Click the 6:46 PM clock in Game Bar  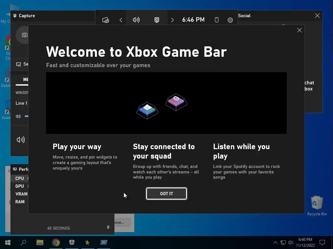[193, 20]
